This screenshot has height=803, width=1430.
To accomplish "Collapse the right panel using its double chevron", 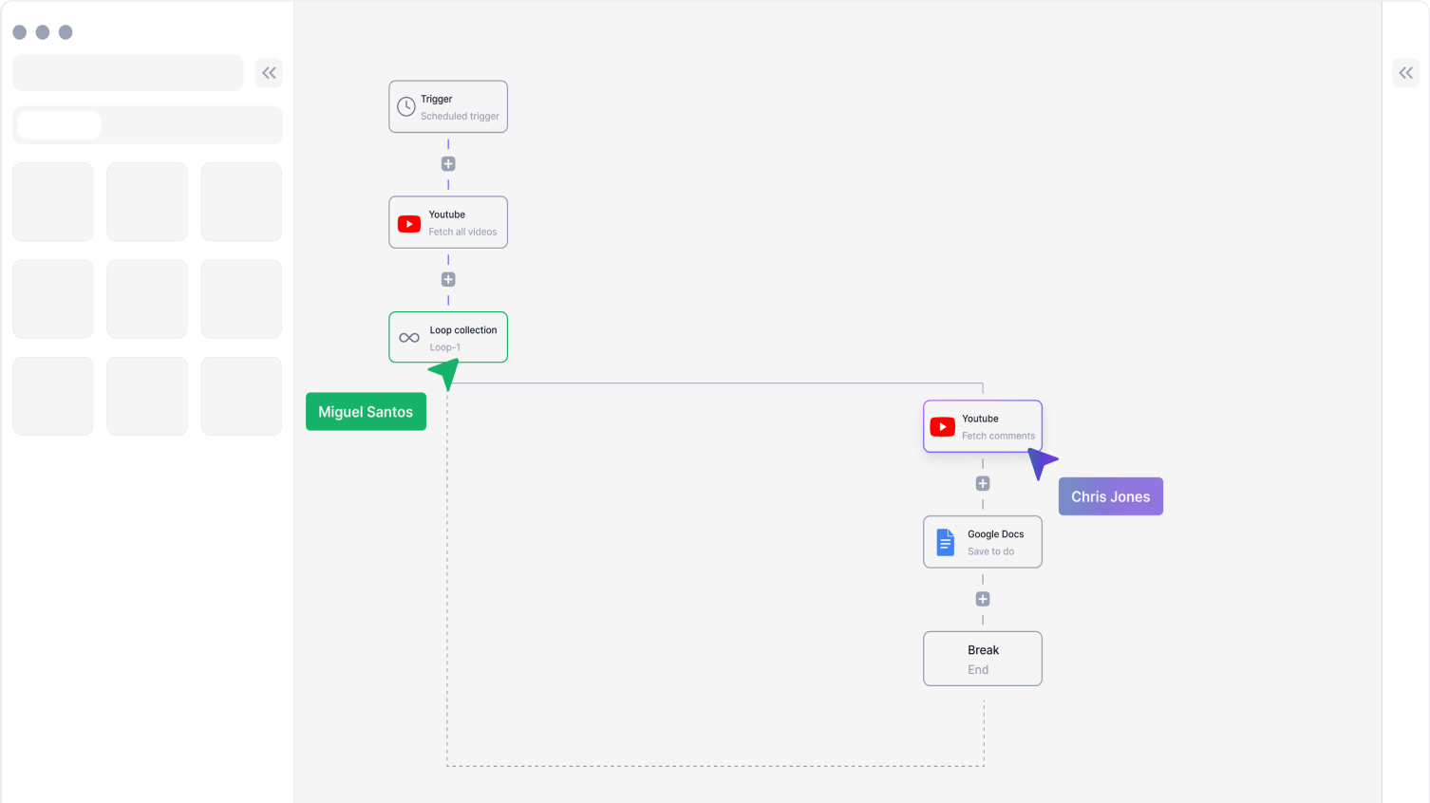I will [x=1405, y=72].
